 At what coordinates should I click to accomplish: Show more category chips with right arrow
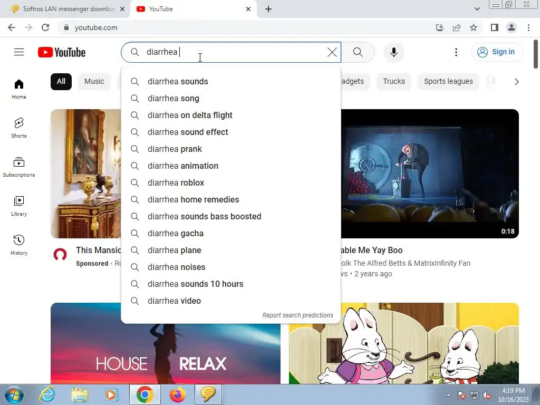click(516, 82)
